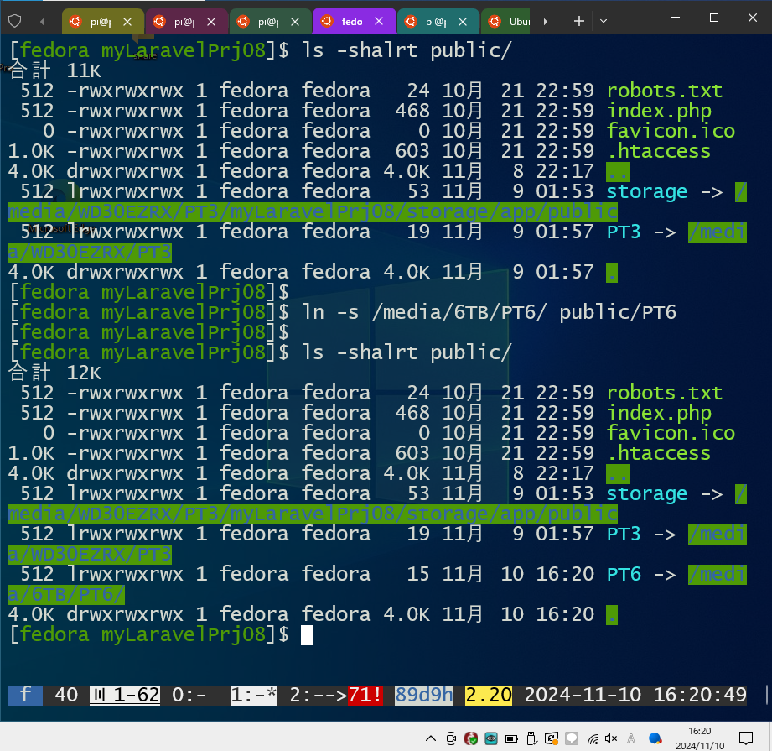Click the shield icon in the title bar
Image resolution: width=772 pixels, height=751 pixels.
[15, 21]
